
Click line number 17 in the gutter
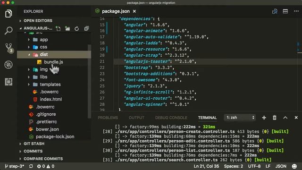(x=102, y=37)
